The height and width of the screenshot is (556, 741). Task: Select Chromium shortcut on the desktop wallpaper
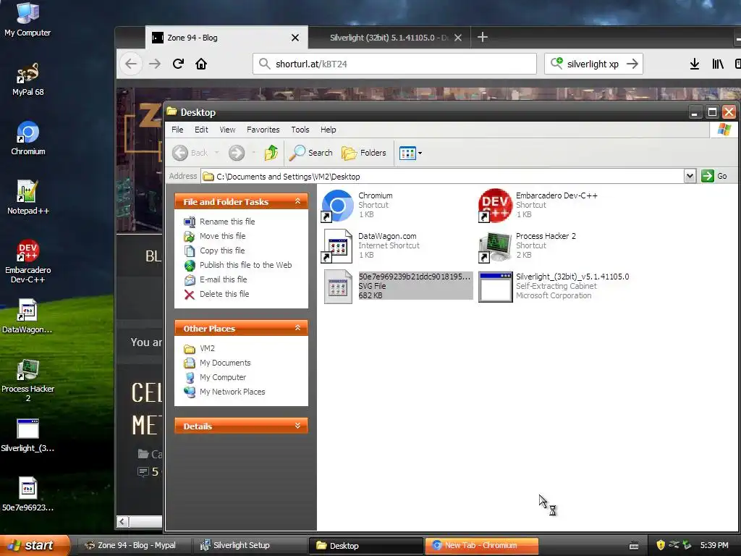pyautogui.click(x=27, y=138)
